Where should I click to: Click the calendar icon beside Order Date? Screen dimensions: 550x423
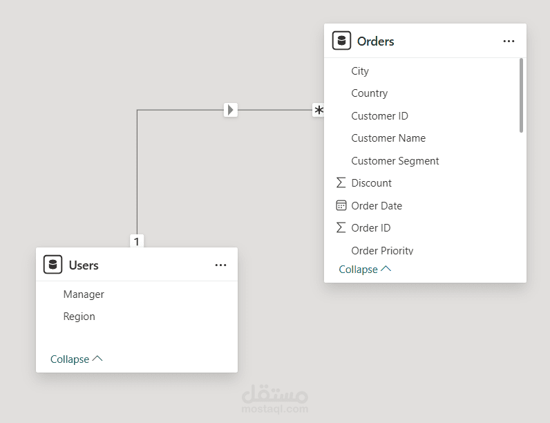(341, 205)
